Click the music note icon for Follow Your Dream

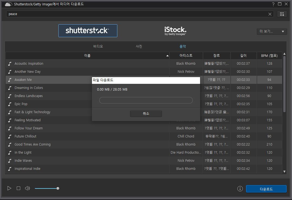[x=10, y=128]
